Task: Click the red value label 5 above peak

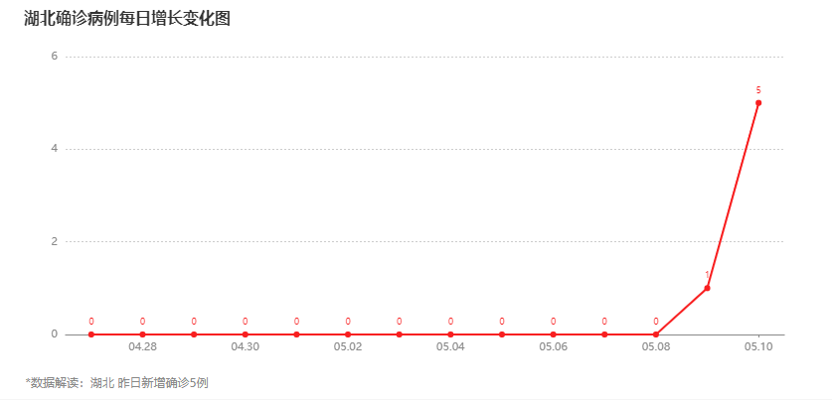Action: pyautogui.click(x=758, y=90)
